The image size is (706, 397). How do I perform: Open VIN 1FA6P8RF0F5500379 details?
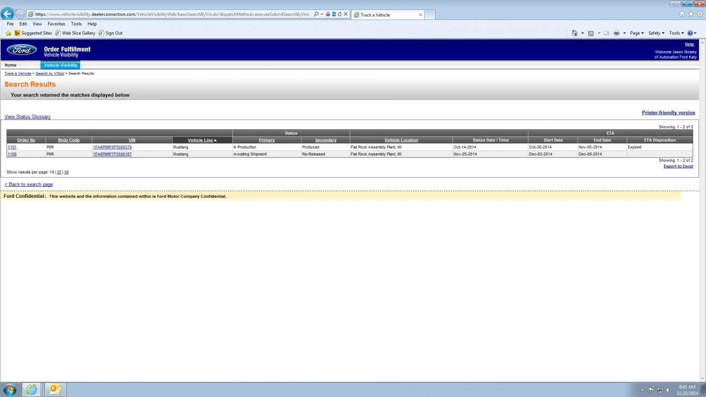[112, 147]
